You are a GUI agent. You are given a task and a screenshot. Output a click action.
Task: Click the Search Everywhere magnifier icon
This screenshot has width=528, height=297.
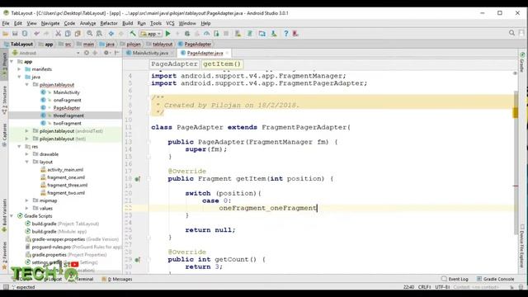click(511, 33)
